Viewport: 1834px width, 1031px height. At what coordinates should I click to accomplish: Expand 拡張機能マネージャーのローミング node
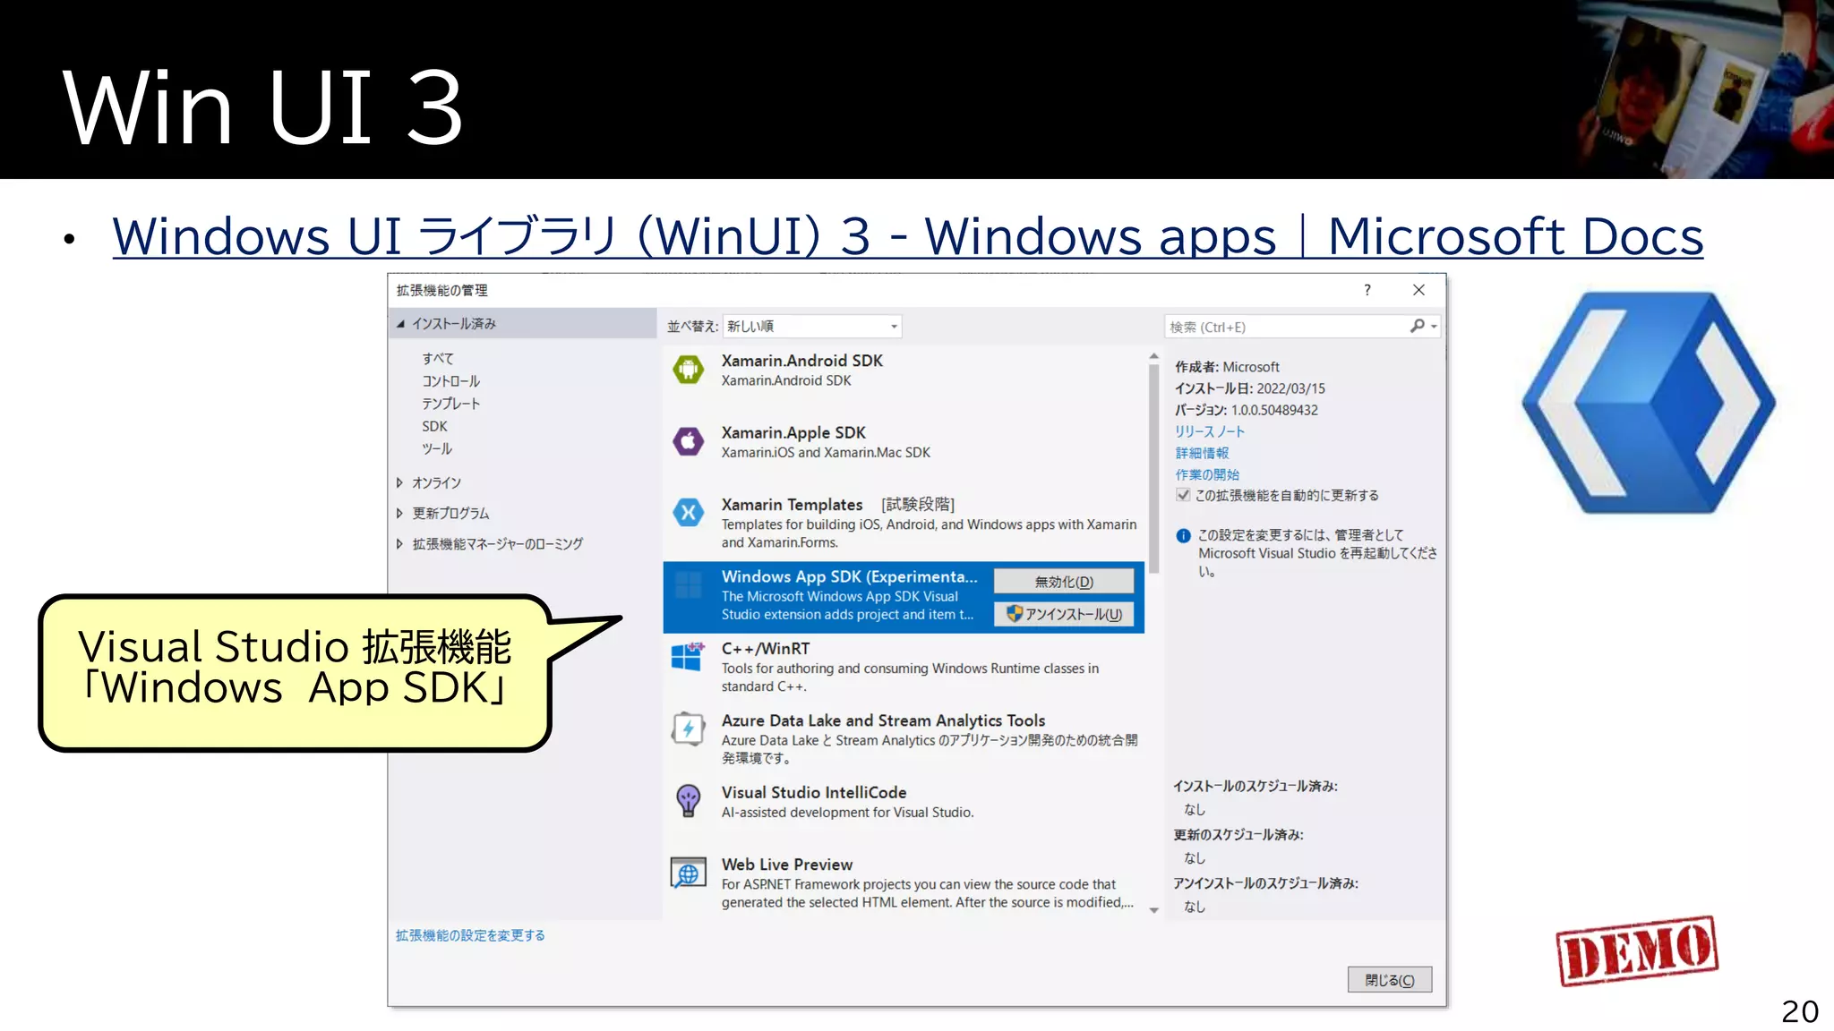tap(399, 543)
